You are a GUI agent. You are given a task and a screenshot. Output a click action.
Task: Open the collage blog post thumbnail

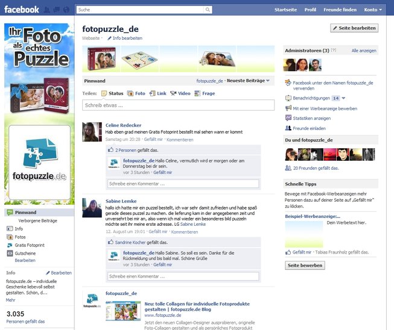click(123, 311)
